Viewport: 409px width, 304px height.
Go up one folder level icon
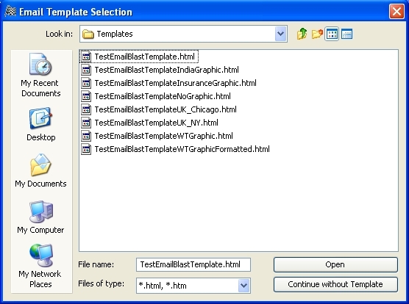302,34
